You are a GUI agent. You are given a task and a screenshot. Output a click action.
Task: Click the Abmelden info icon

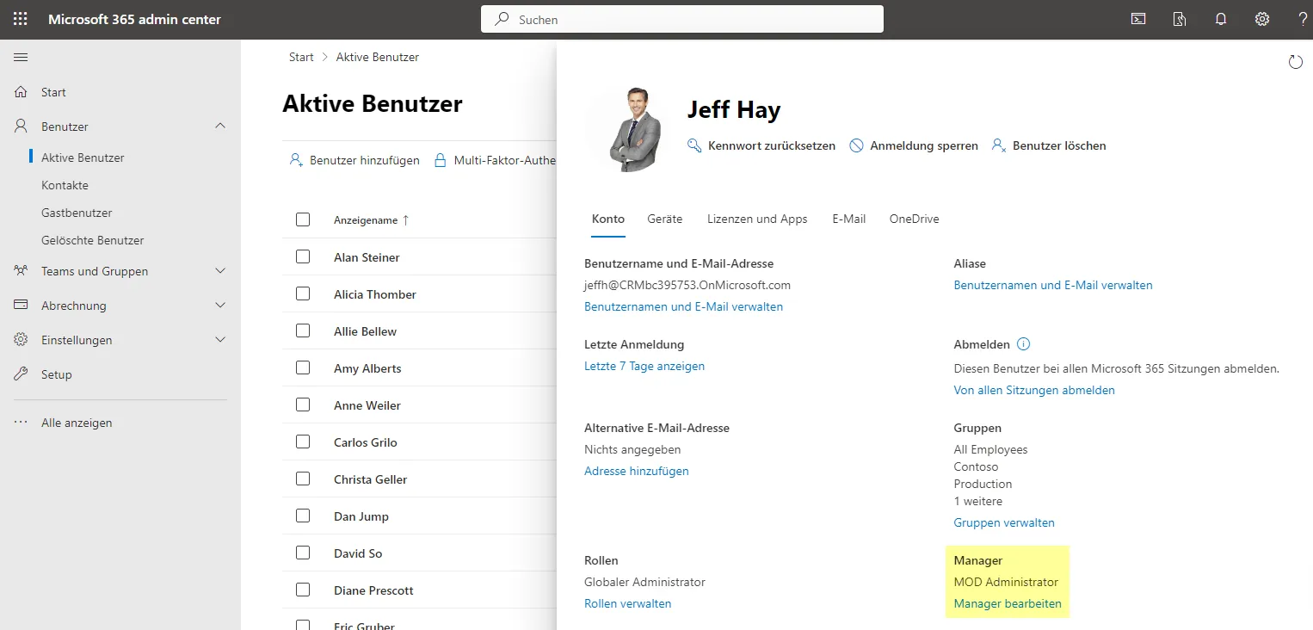click(x=1023, y=344)
